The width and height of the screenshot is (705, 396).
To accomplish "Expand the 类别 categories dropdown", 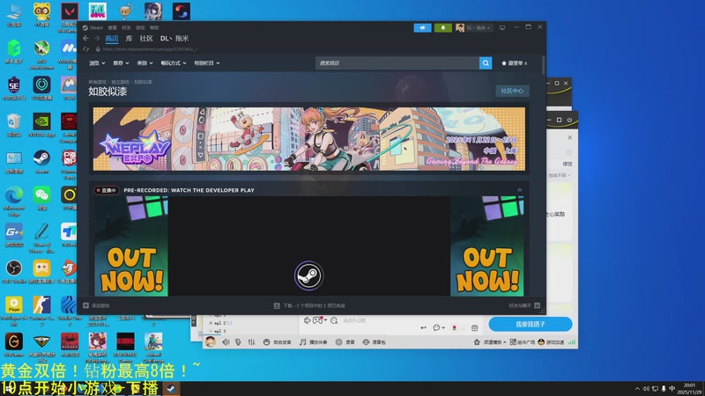I will coord(145,63).
